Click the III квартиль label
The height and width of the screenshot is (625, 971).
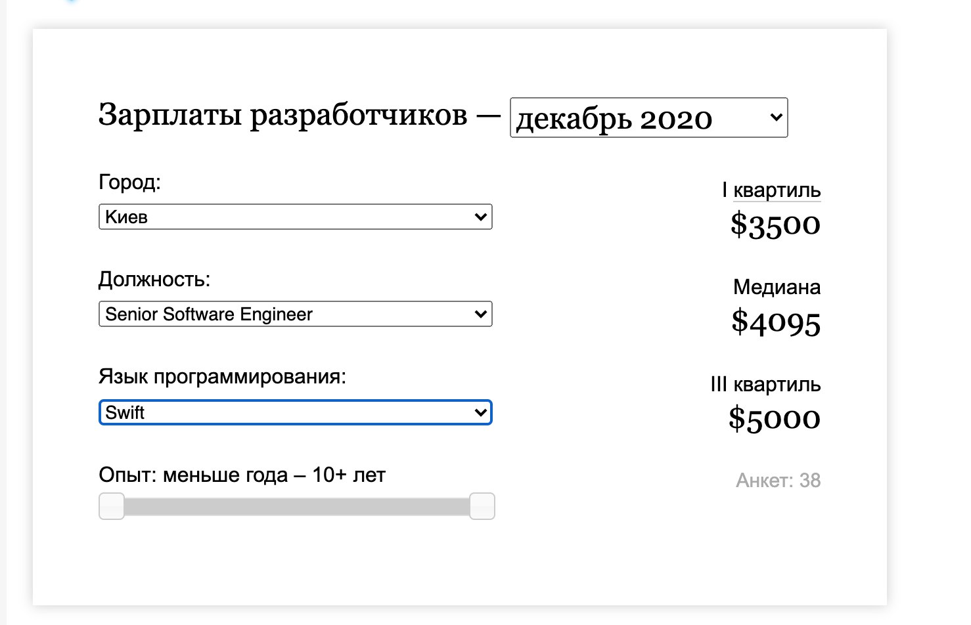point(765,385)
